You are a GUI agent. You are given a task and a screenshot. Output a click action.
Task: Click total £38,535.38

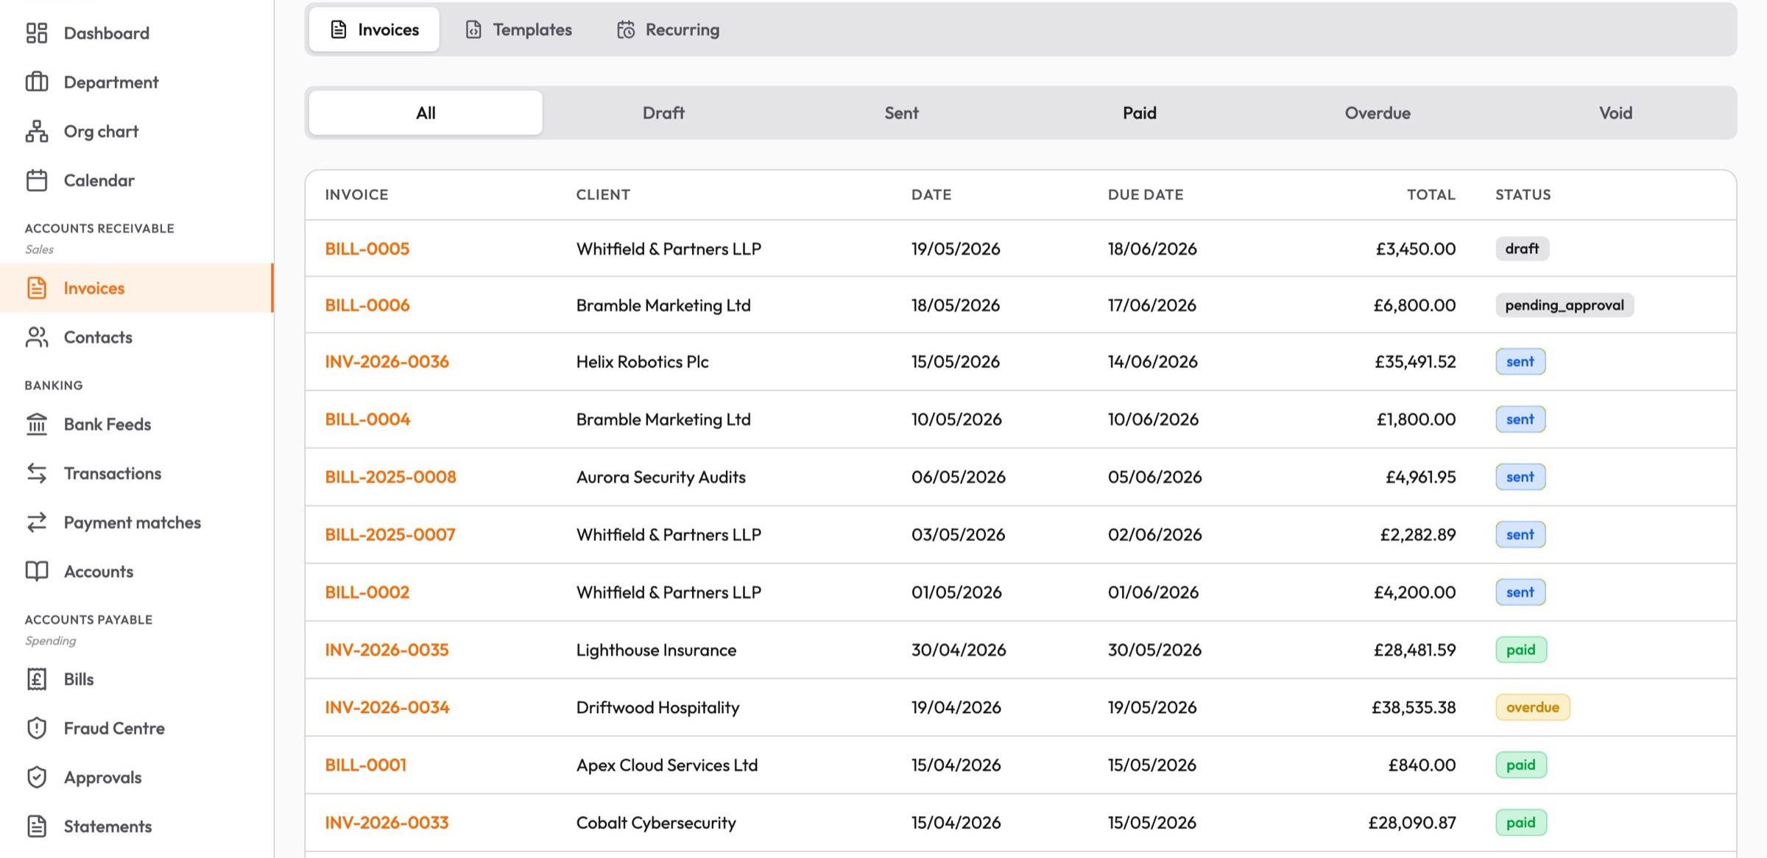(x=1414, y=707)
